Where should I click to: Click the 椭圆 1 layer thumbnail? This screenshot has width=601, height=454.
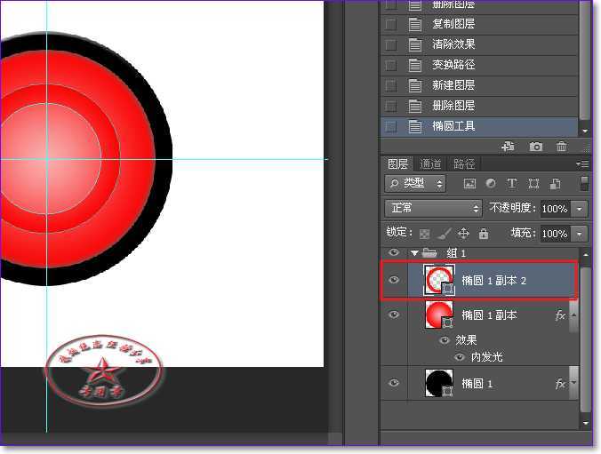point(439,383)
